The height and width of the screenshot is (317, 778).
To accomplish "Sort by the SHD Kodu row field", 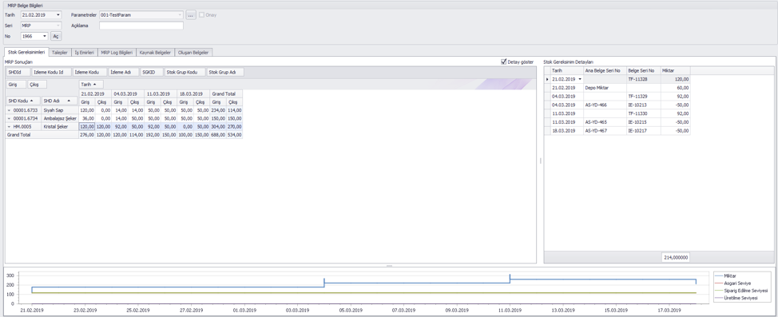I will (x=23, y=101).
